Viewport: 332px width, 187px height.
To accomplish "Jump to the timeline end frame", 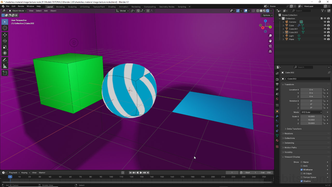I will coord(148,172).
